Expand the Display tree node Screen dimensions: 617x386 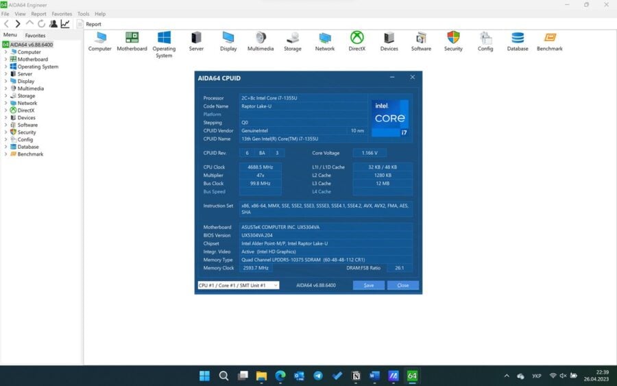point(5,81)
